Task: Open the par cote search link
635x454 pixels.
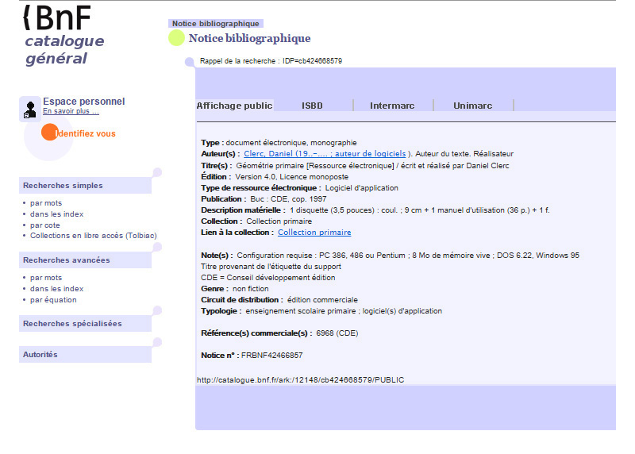Action: (45, 225)
